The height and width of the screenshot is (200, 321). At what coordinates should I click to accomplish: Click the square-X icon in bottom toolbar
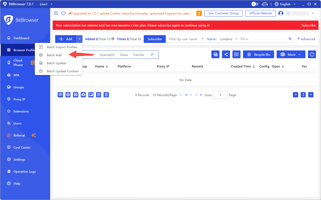point(76,95)
